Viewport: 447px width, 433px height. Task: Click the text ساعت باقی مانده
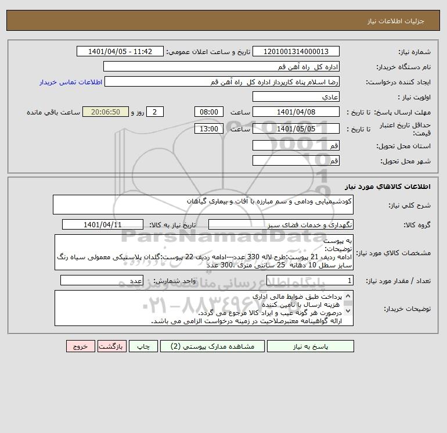point(53,112)
